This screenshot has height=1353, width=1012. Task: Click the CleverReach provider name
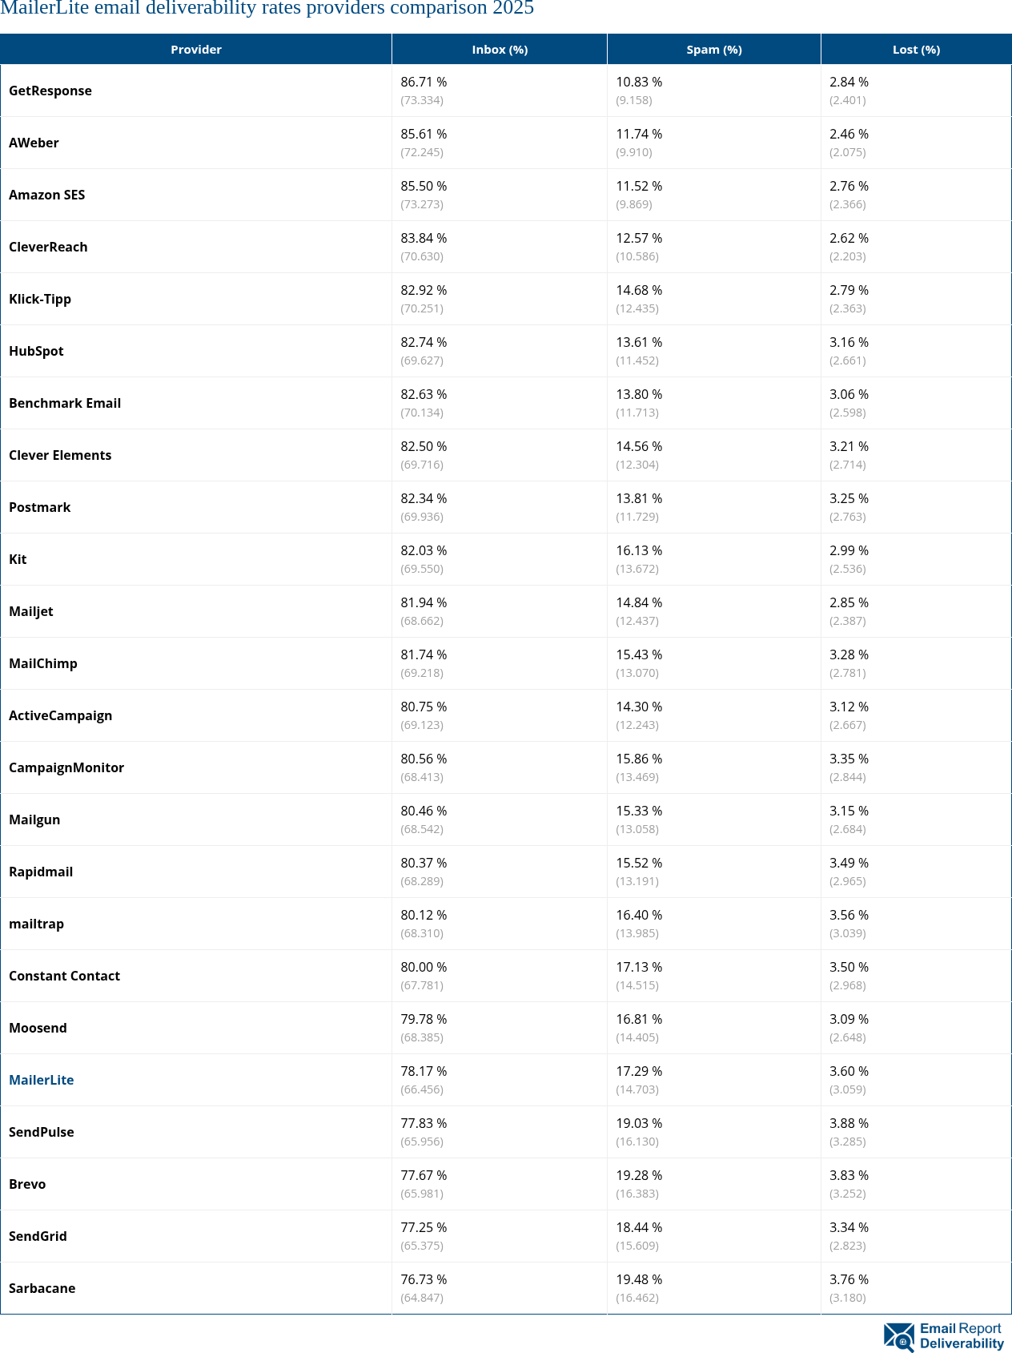(x=48, y=247)
